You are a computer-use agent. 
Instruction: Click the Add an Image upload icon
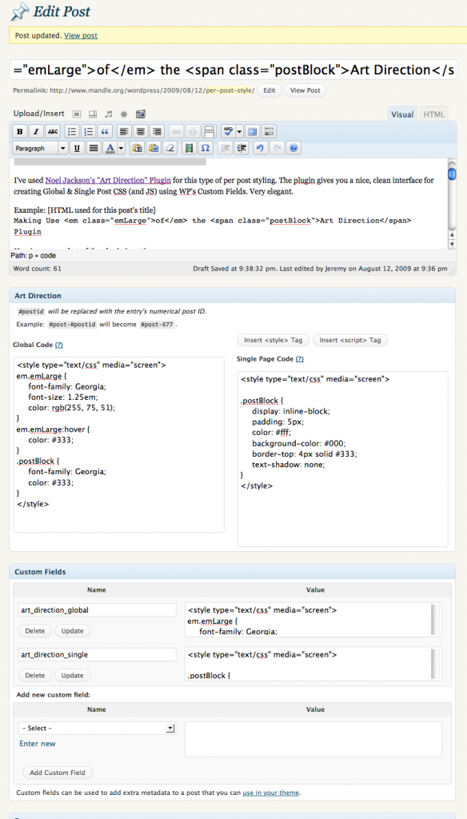[x=76, y=114]
